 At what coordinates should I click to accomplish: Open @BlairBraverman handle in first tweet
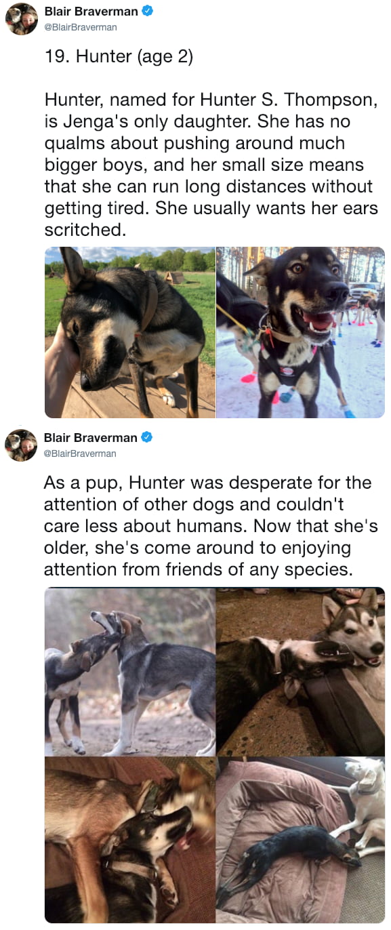pos(81,27)
